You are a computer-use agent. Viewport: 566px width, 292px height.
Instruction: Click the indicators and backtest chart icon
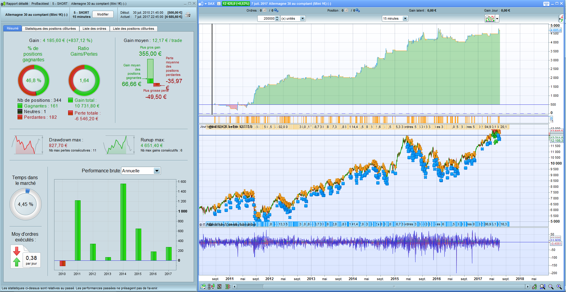(x=490, y=18)
